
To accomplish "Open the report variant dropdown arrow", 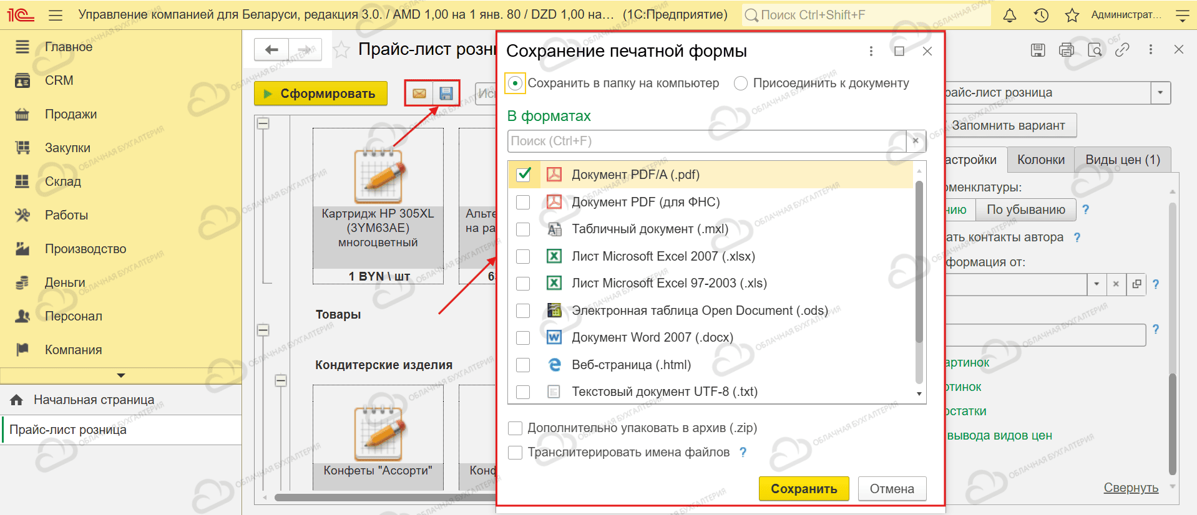I will pos(1160,93).
